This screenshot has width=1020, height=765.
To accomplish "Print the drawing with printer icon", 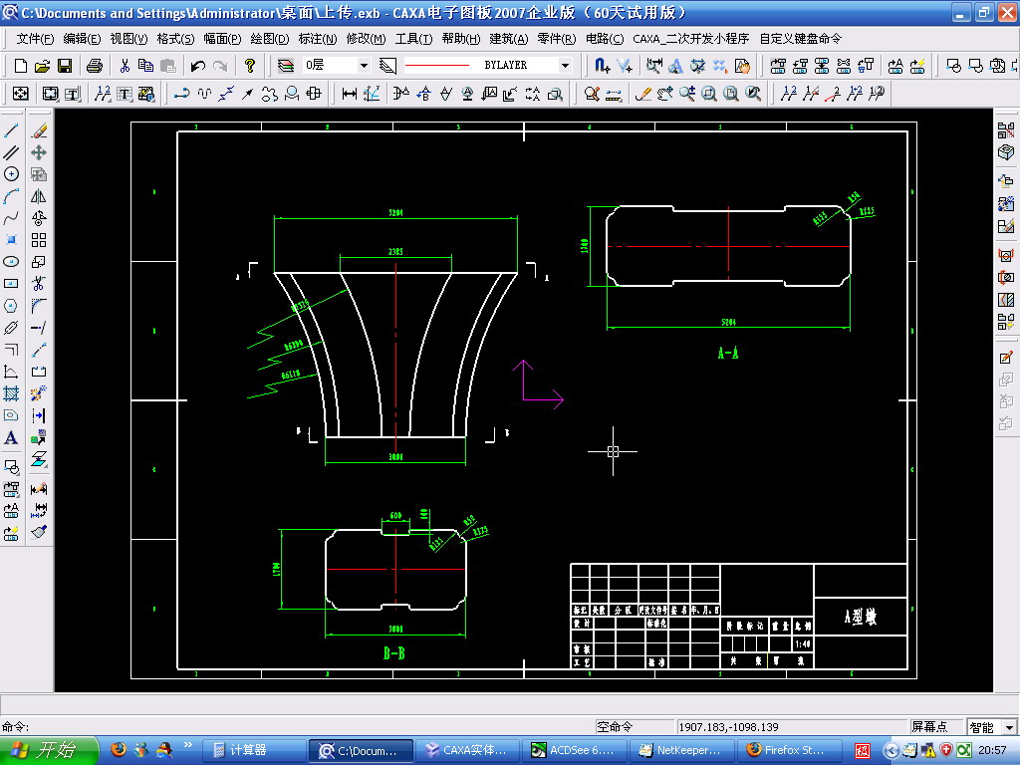I will click(x=95, y=66).
